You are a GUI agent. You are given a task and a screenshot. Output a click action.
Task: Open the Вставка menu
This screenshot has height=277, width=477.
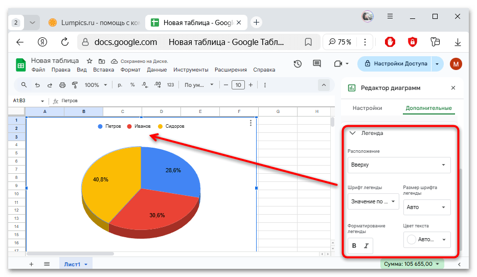[x=103, y=70]
